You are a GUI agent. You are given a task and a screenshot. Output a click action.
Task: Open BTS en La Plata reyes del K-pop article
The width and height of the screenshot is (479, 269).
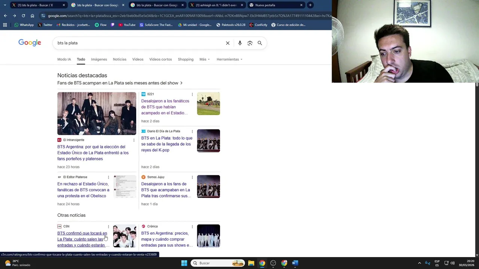click(167, 144)
